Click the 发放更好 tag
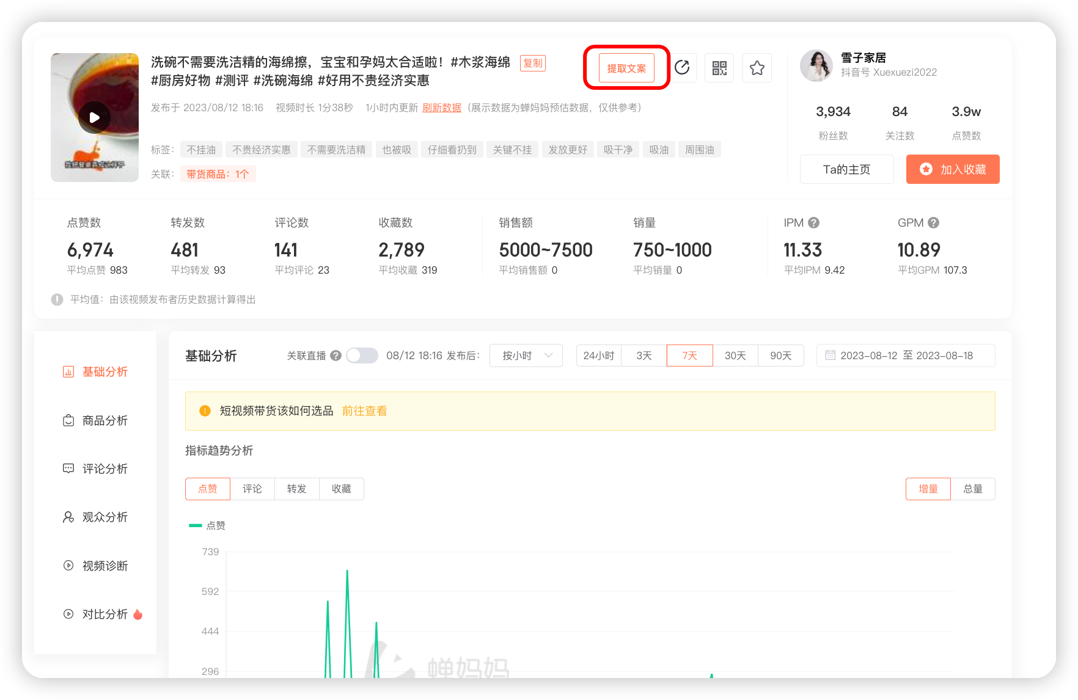The height and width of the screenshot is (700, 1078). pyautogui.click(x=568, y=150)
